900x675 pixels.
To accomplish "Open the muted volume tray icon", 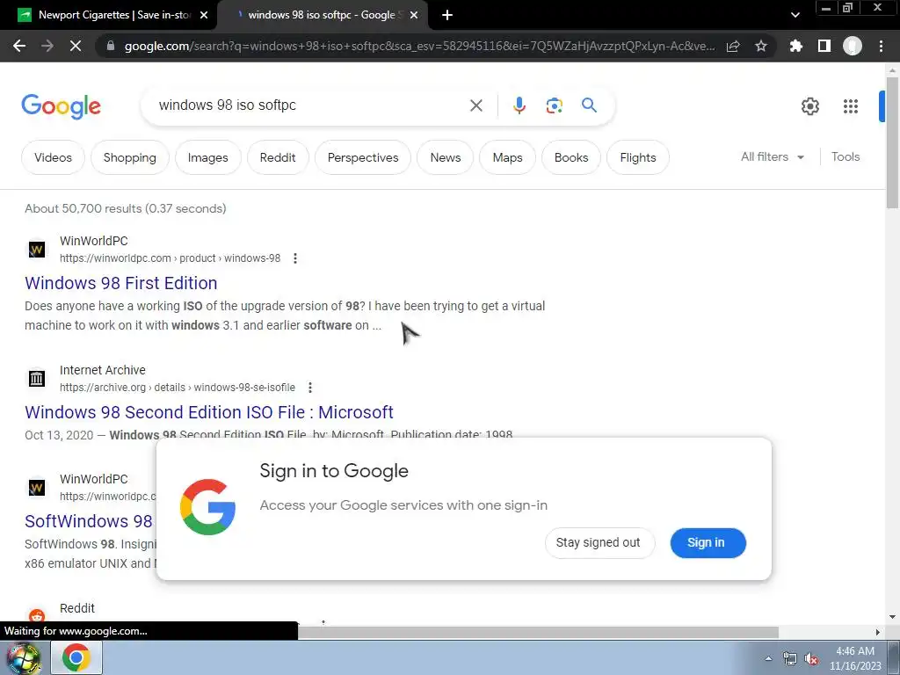I will pyautogui.click(x=811, y=659).
